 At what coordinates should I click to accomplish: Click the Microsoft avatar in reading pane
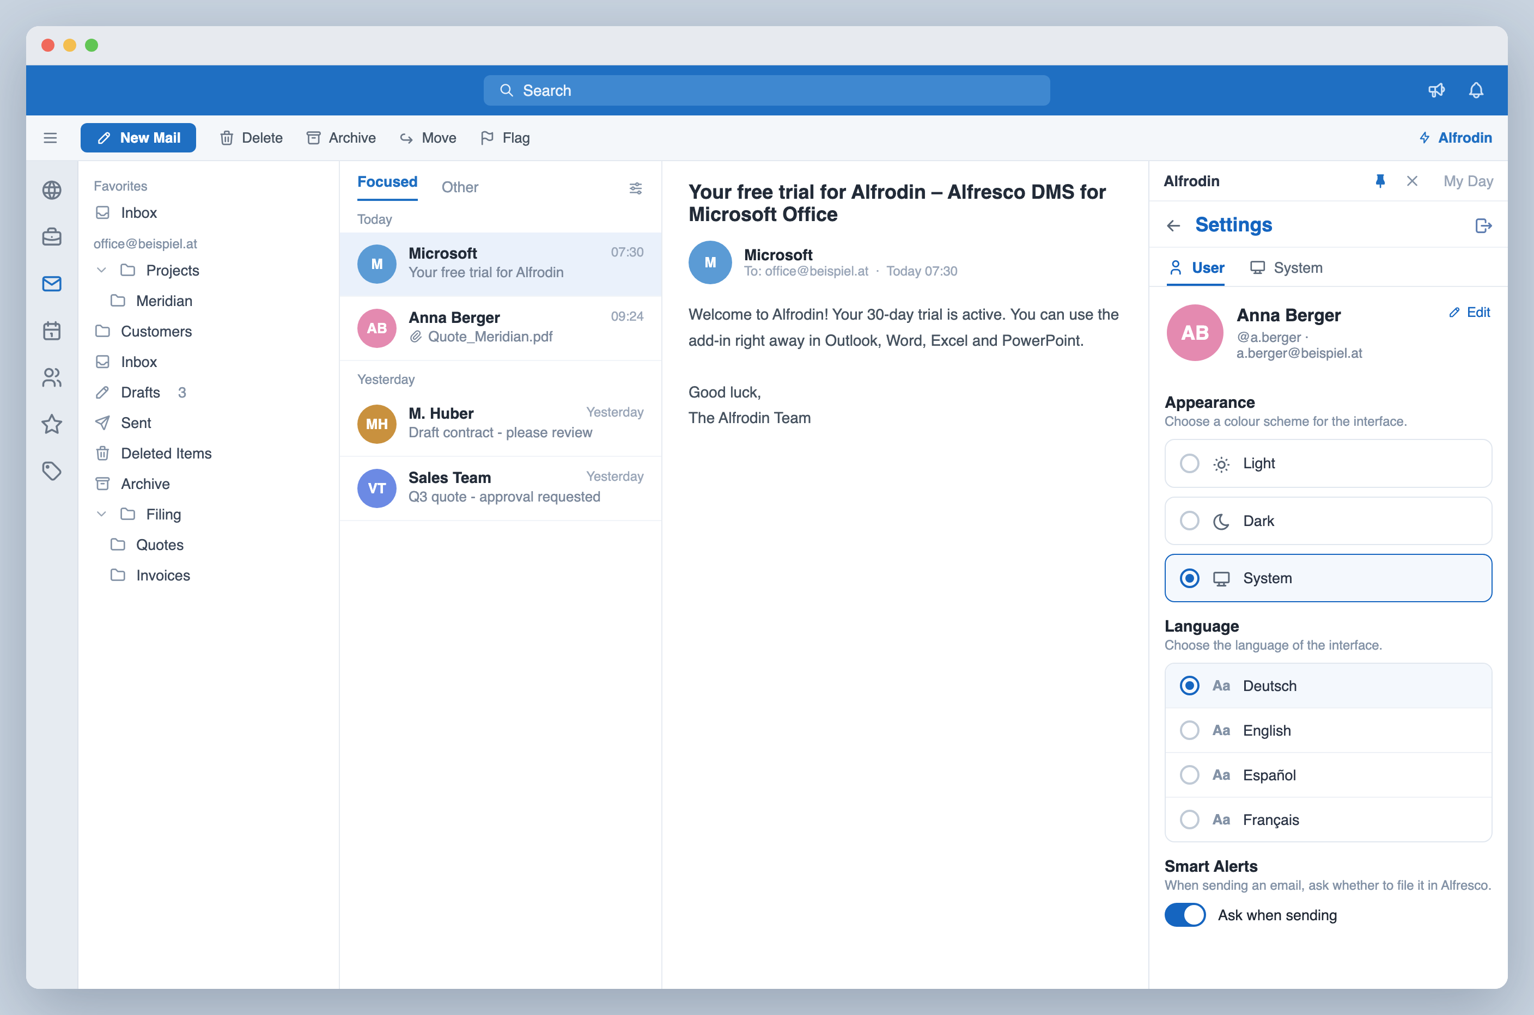coord(710,262)
